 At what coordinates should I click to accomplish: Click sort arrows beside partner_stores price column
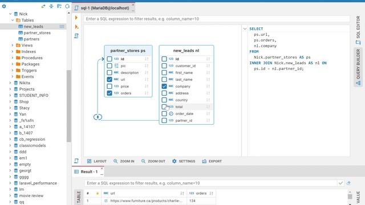pyautogui.click(x=147, y=86)
